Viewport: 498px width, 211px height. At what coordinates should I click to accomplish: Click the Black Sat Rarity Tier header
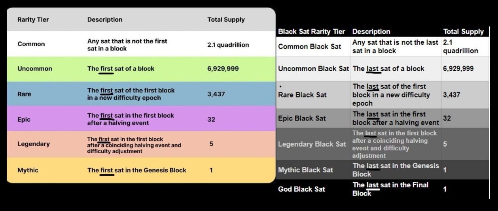[x=311, y=32]
